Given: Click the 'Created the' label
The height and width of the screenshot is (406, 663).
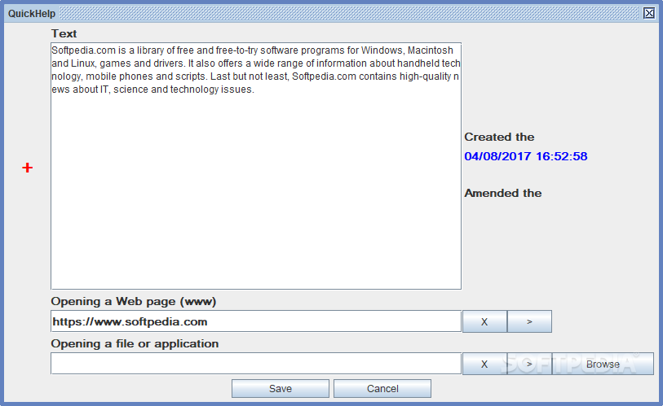Looking at the screenshot, I should coord(499,137).
